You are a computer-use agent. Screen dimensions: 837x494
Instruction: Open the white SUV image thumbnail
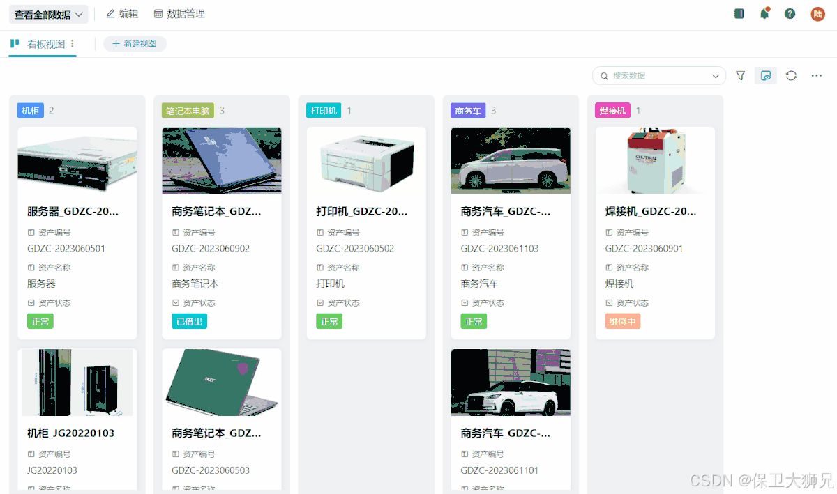click(x=511, y=383)
